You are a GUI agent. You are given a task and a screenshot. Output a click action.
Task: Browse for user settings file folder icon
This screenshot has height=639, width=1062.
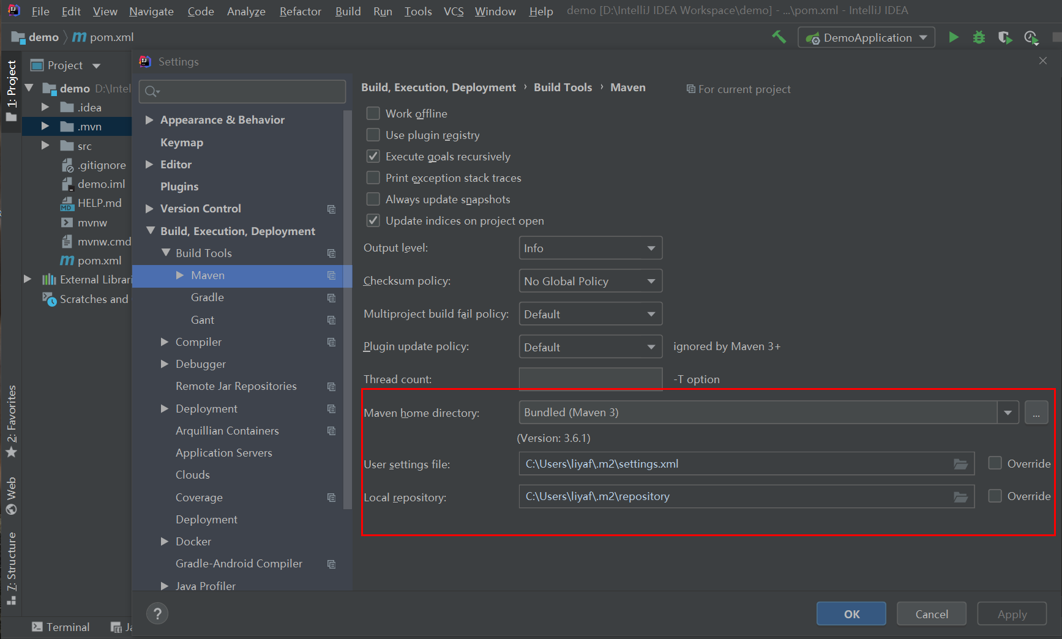(960, 464)
